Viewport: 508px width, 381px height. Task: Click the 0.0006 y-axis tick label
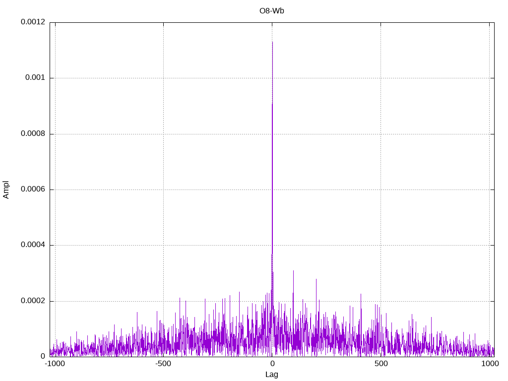33,190
